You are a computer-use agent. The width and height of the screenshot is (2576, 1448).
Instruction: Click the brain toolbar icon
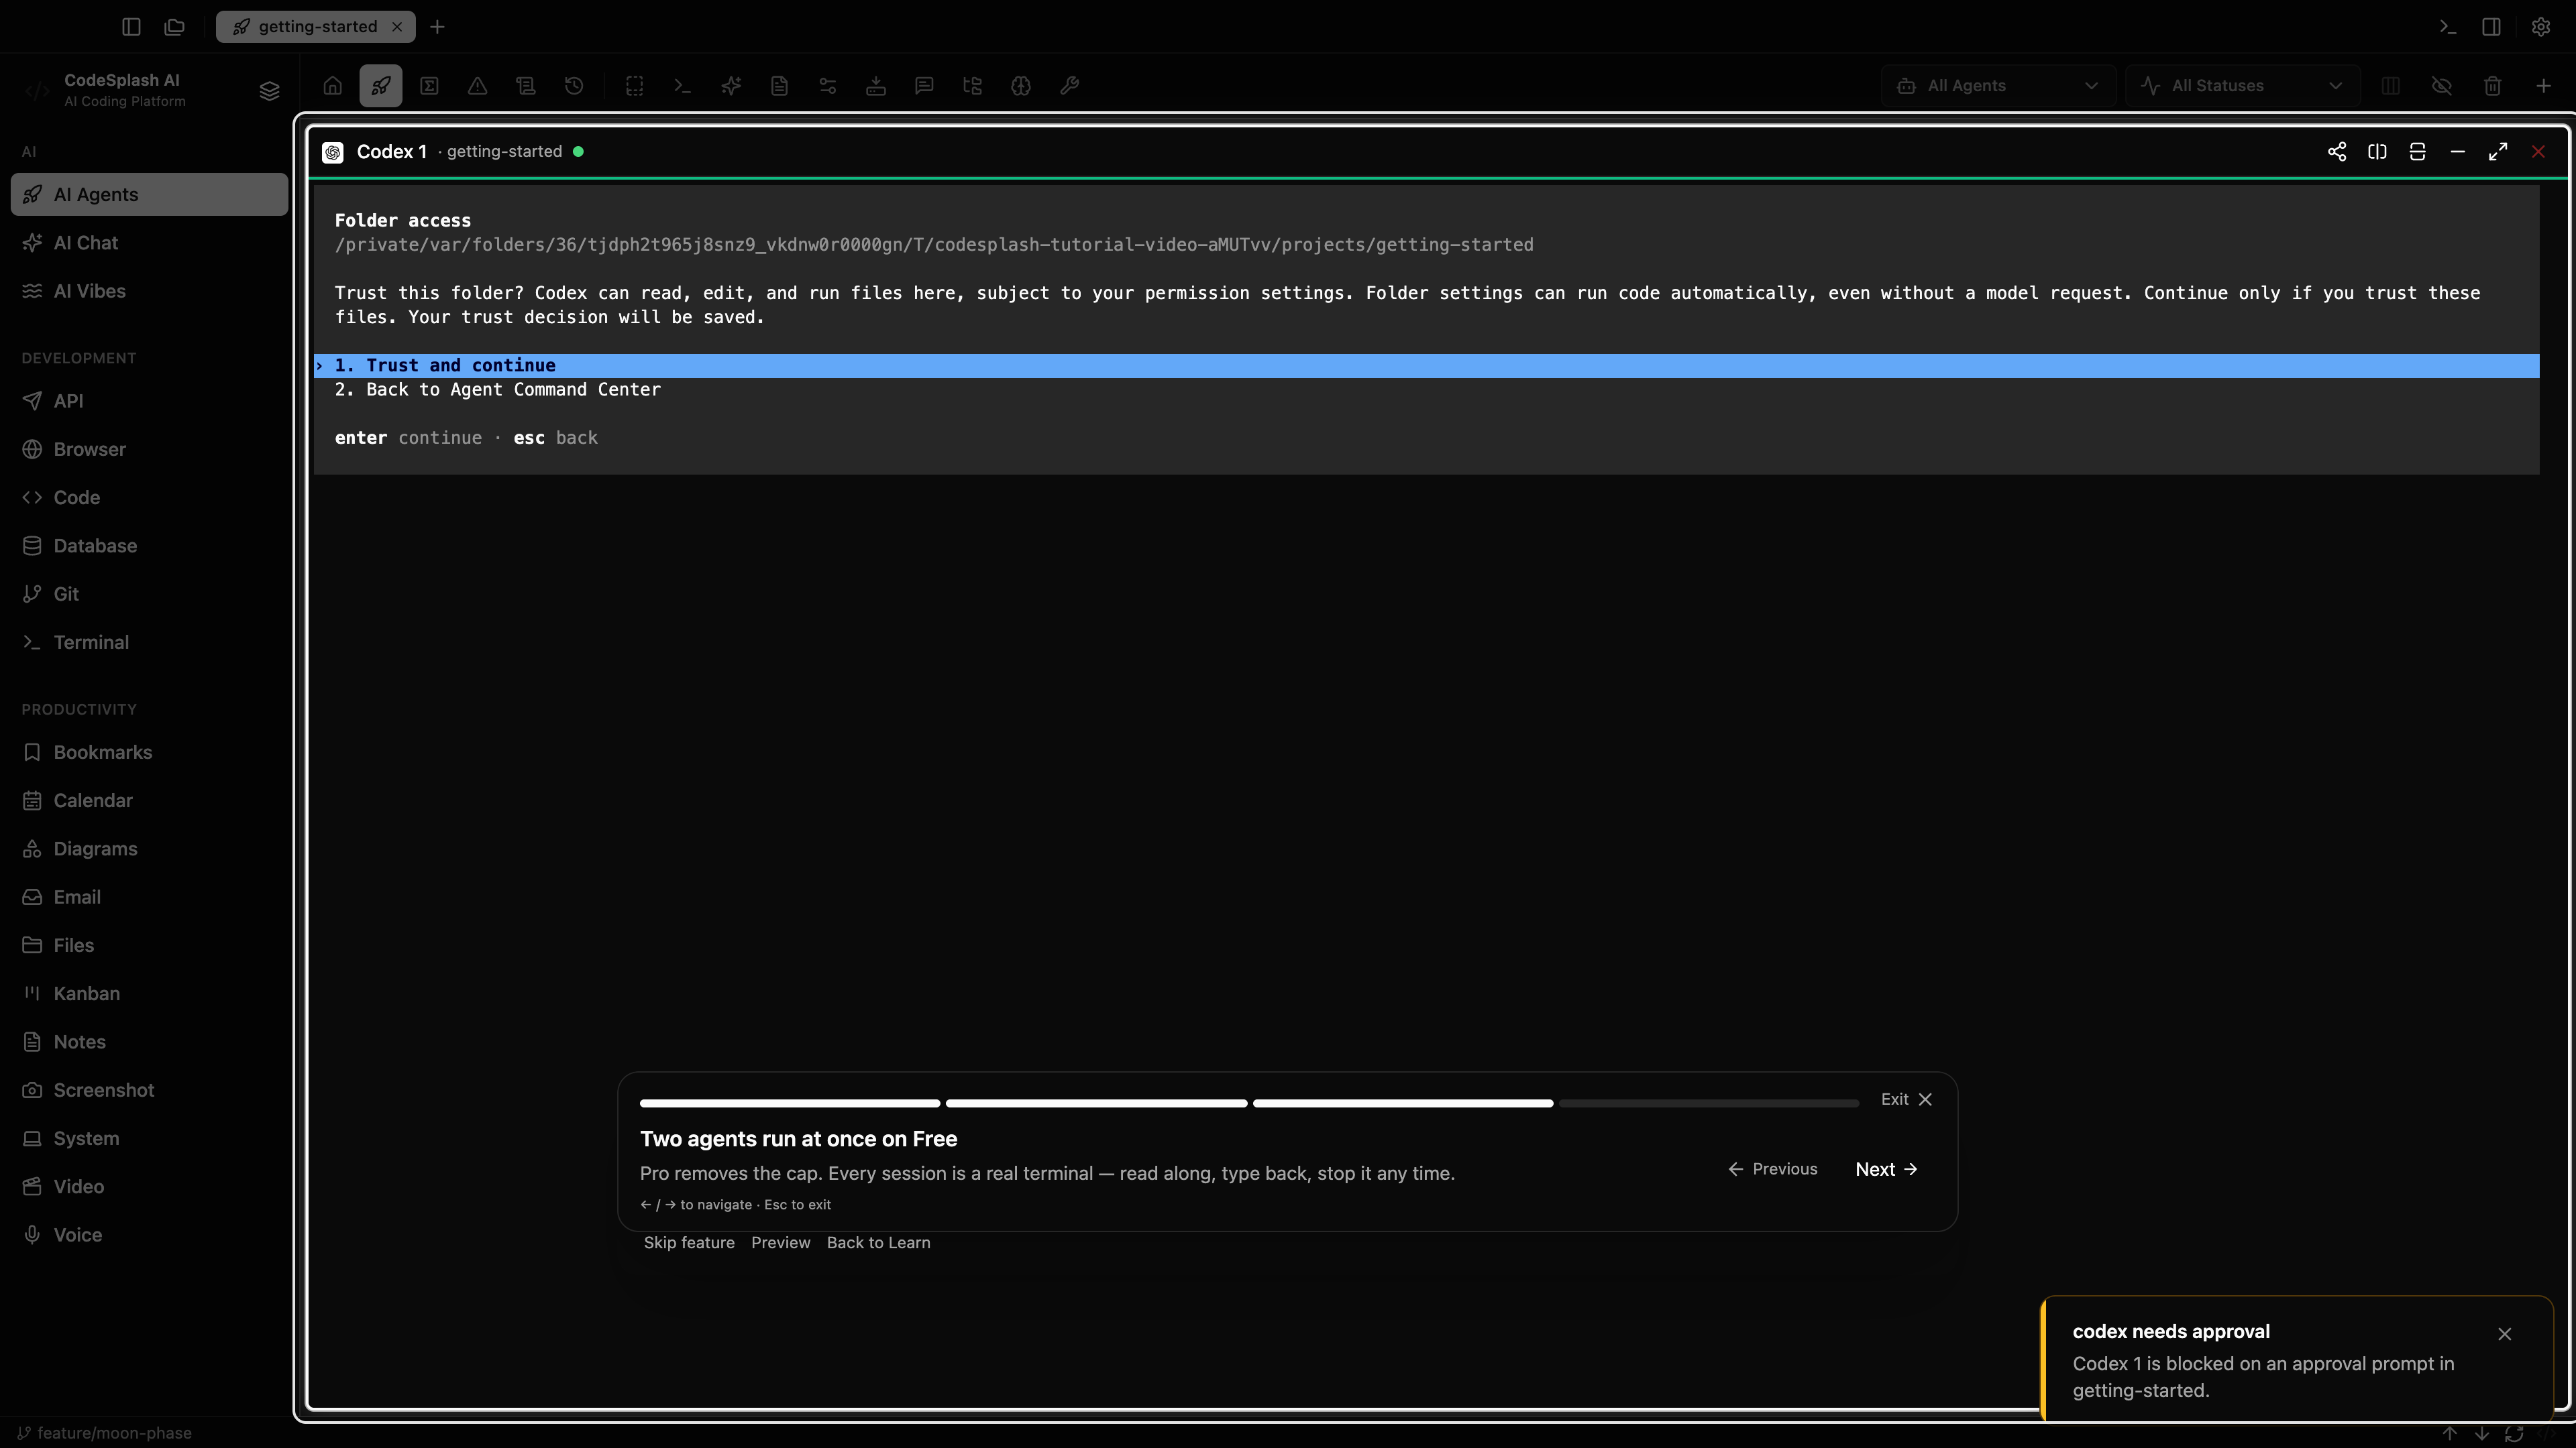point(1021,86)
